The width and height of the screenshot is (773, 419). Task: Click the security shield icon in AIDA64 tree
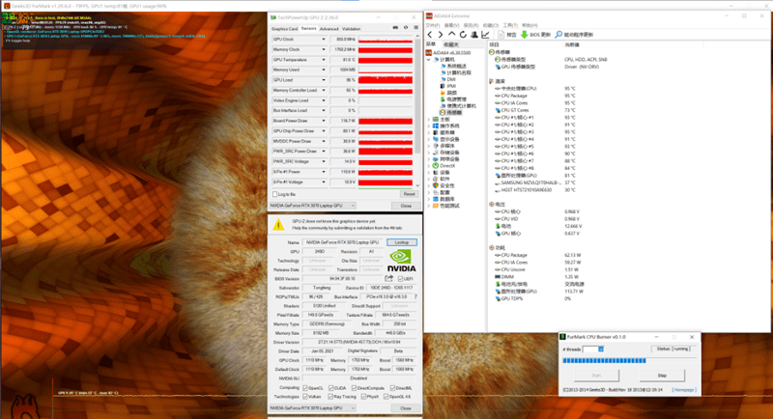tap(436, 185)
